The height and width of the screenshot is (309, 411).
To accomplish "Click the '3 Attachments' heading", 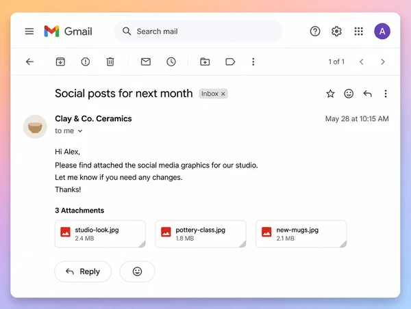I will tap(79, 211).
